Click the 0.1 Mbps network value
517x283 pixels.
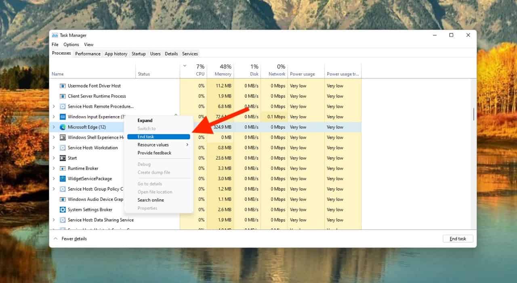coord(276,117)
